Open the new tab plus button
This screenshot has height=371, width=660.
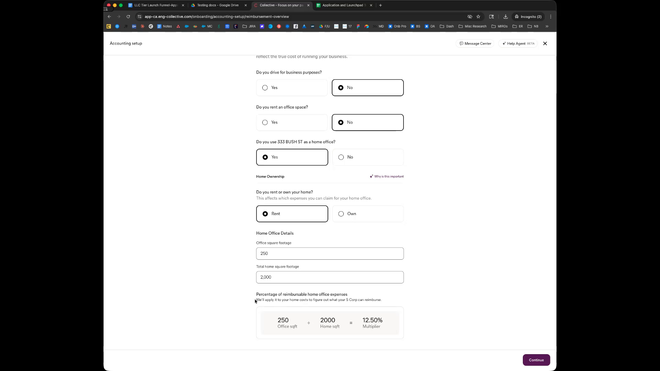point(381,5)
